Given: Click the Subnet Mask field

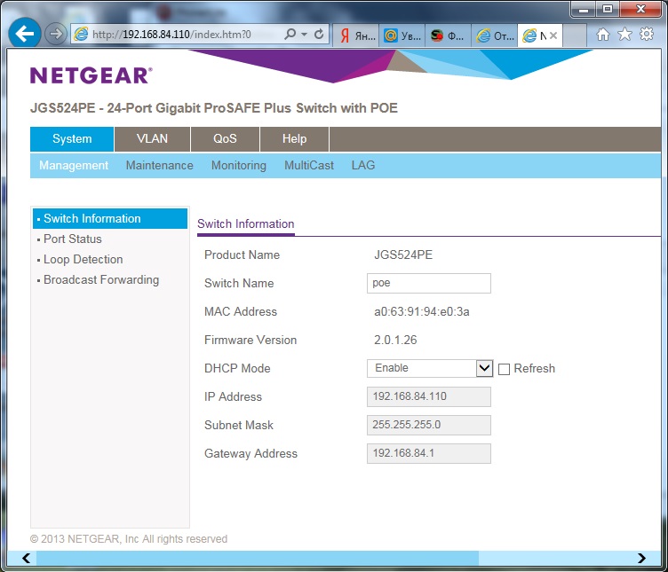Looking at the screenshot, I should click(428, 426).
